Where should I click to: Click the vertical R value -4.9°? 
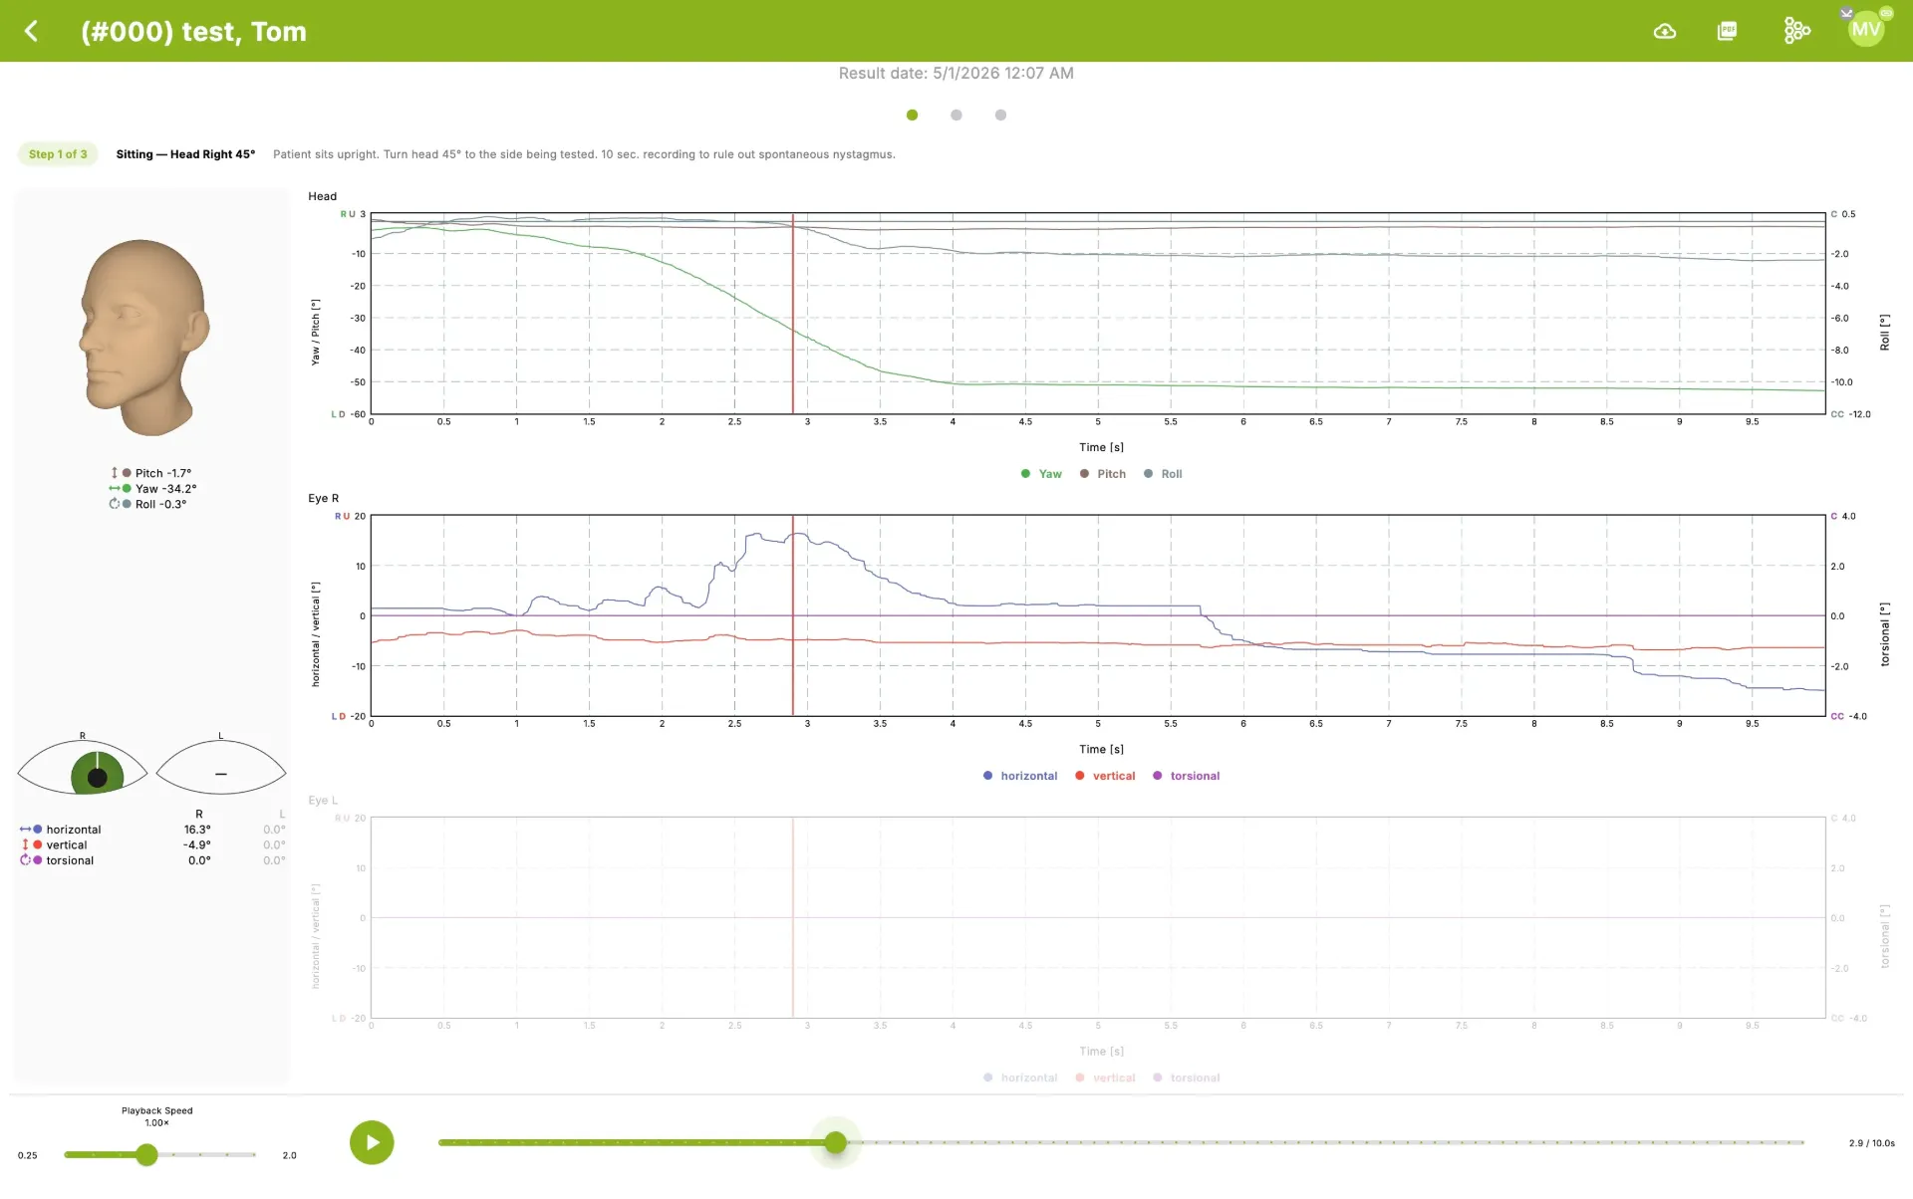197,844
